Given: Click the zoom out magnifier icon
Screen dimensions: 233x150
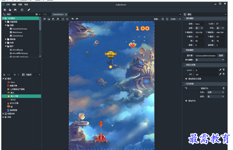Looking at the screenshot, I should click(x=167, y=19).
